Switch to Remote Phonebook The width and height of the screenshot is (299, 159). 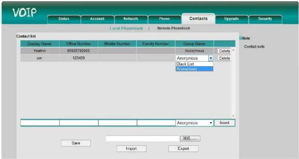click(174, 28)
